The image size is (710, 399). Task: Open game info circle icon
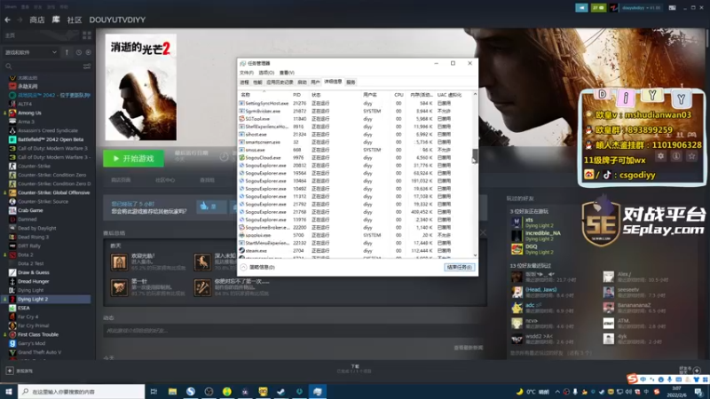coord(676,156)
